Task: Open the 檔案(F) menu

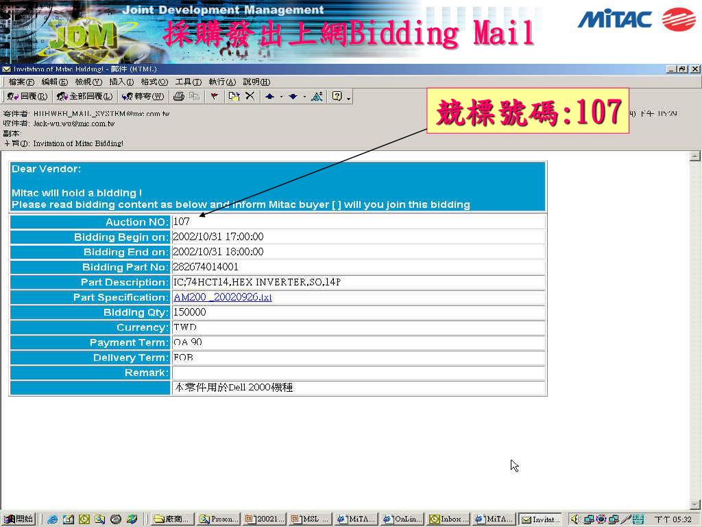Action: (21, 82)
